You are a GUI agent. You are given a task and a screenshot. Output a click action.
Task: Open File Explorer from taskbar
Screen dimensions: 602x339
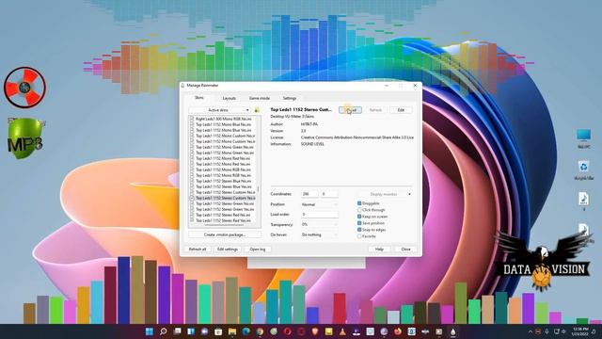[232, 331]
